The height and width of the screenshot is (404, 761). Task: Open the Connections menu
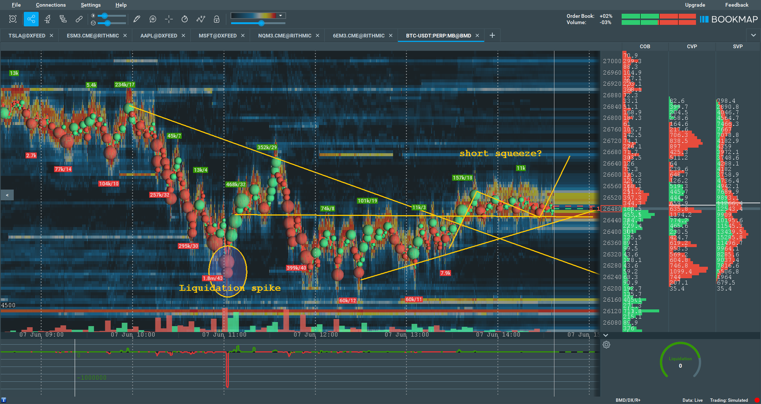tap(51, 5)
